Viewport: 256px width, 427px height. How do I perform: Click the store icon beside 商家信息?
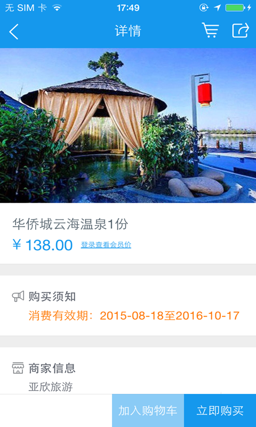(18, 368)
